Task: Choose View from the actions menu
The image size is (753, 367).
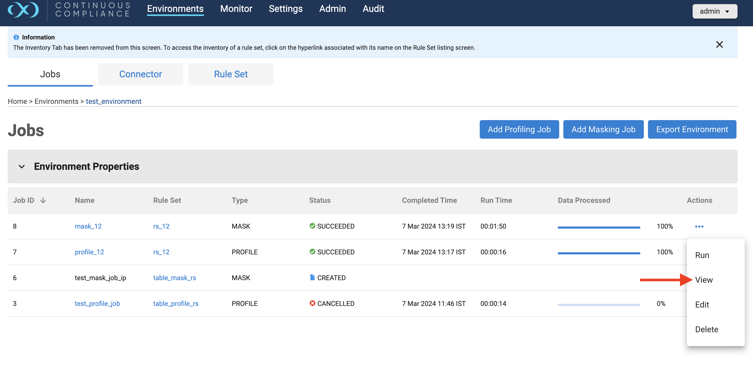Action: (x=704, y=280)
